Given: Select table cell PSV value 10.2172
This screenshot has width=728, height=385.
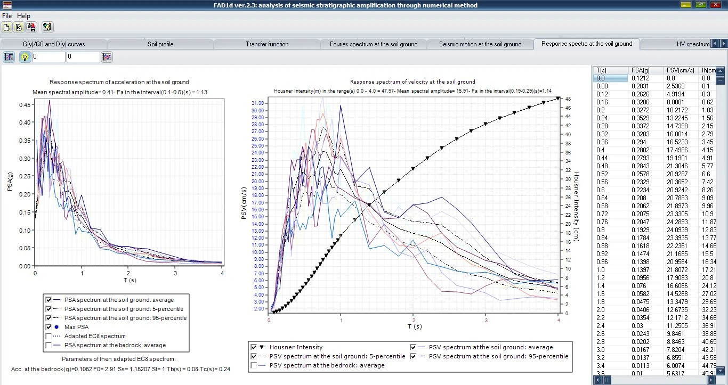Looking at the screenshot, I should coord(682,110).
